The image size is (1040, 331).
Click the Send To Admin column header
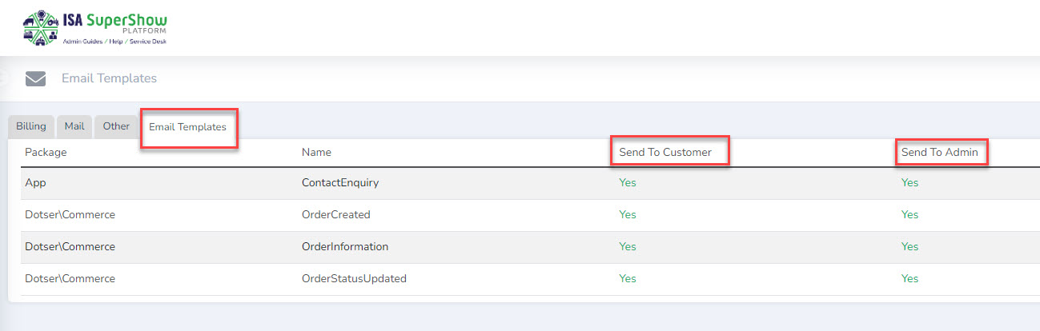[x=939, y=152]
